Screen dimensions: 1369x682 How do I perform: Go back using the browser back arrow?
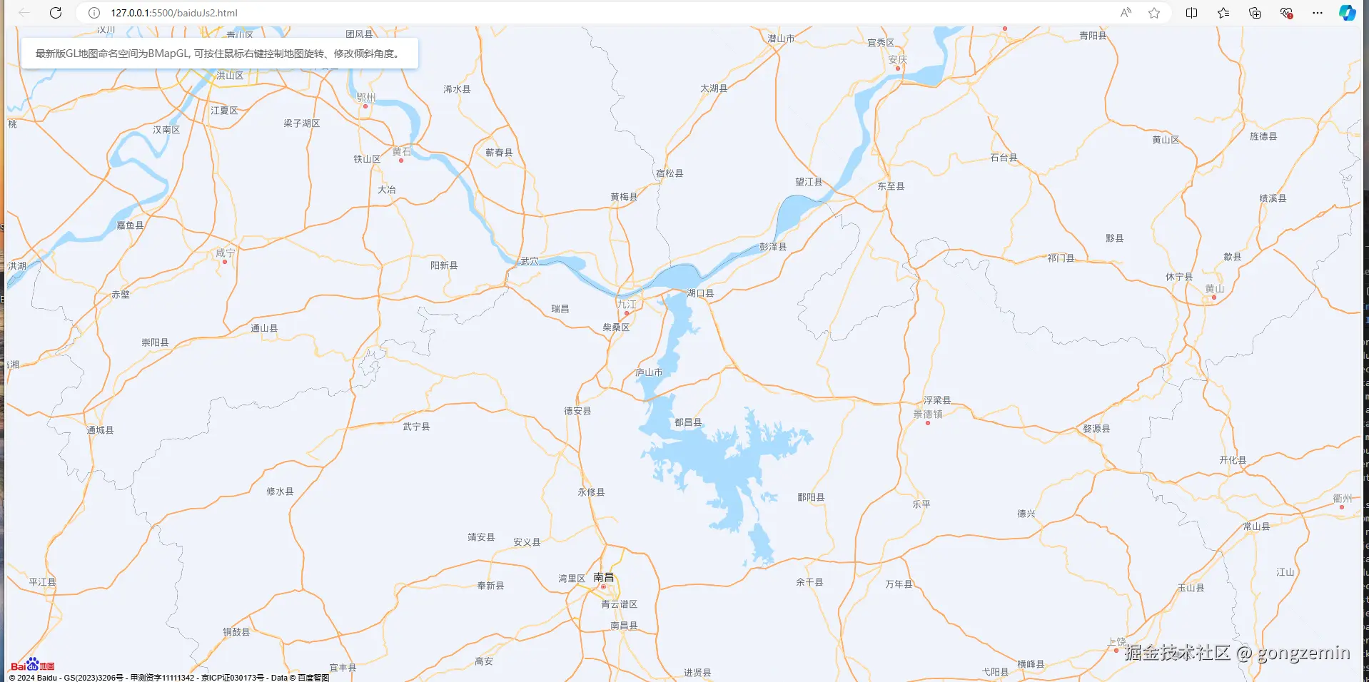[24, 13]
